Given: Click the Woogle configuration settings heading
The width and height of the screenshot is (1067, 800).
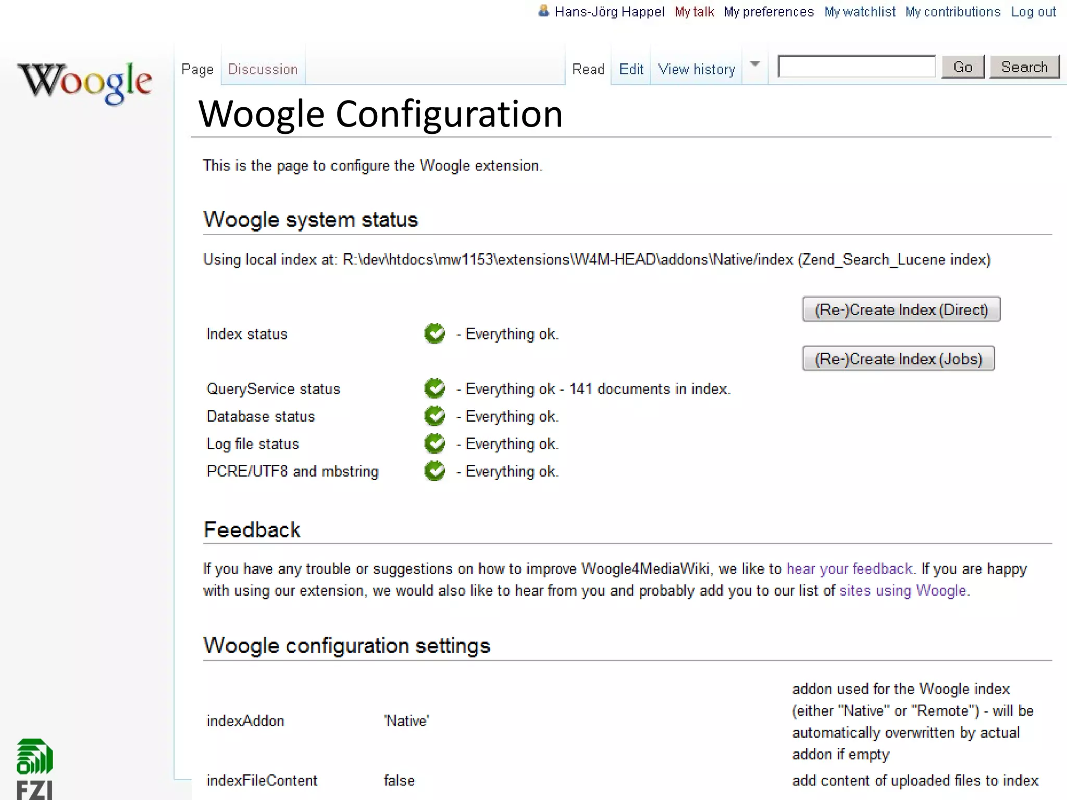Looking at the screenshot, I should (346, 645).
